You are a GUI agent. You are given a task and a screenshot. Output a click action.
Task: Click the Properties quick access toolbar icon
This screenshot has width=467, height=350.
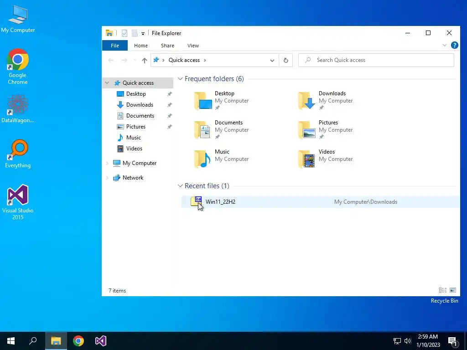click(x=125, y=33)
